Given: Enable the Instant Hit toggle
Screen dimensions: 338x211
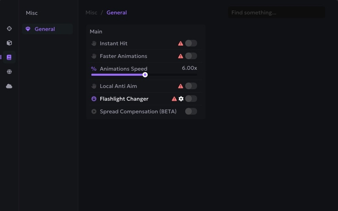Looking at the screenshot, I should (x=191, y=43).
